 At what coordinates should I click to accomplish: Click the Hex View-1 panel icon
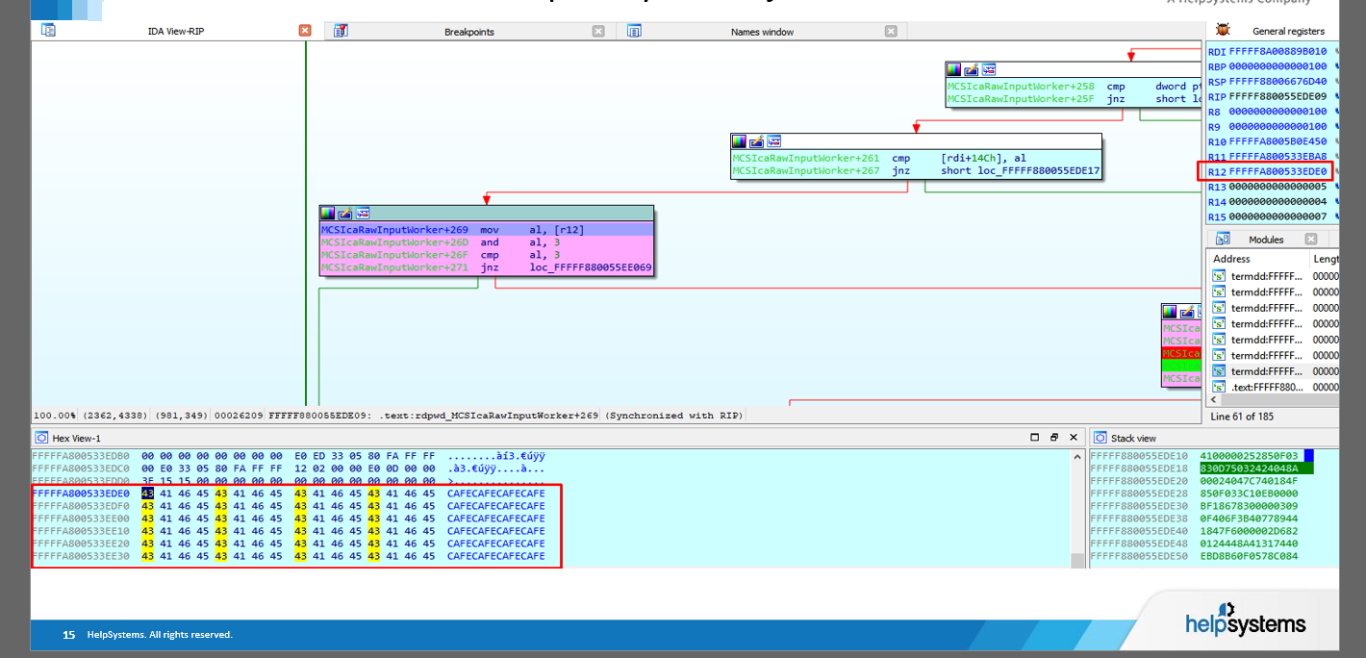pos(41,438)
